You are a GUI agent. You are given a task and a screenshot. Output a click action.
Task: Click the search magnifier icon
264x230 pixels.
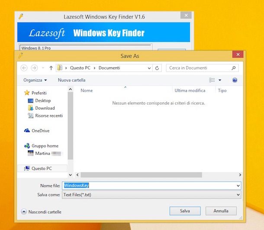(x=234, y=68)
